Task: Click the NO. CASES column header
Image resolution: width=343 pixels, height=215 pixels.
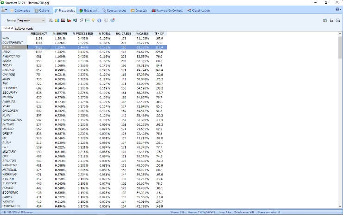Action: coord(124,33)
